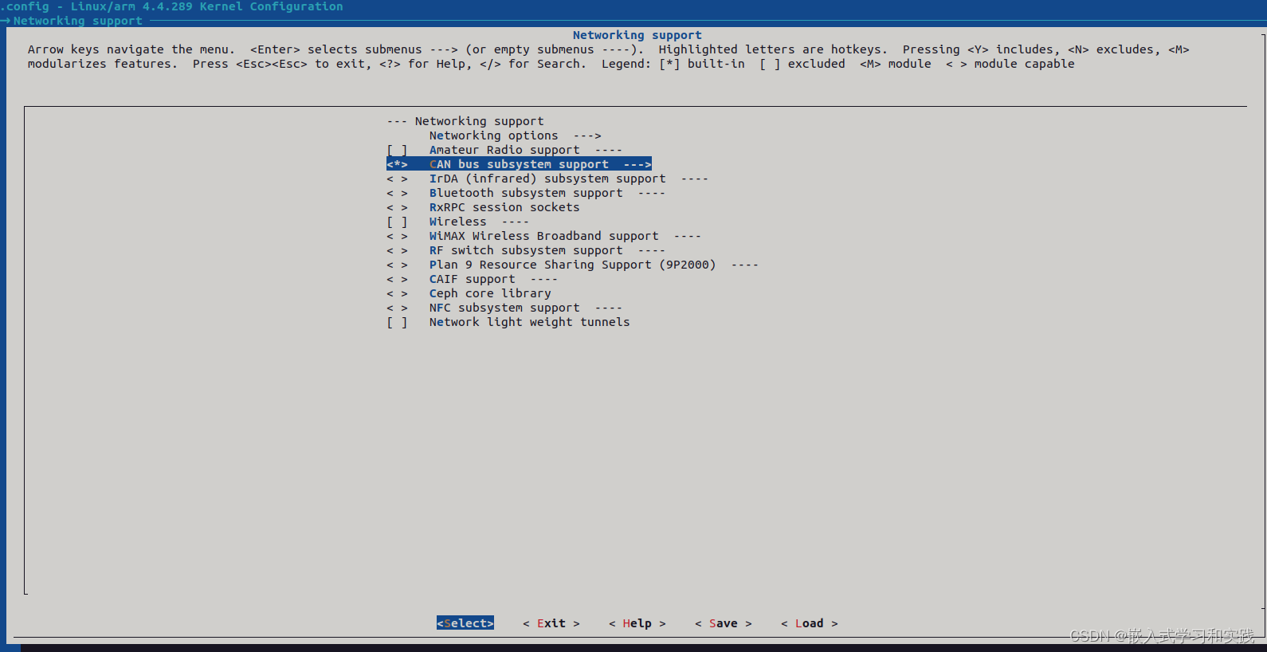1267x652 pixels.
Task: Click empty-submenu dashes after CAIF support
Action: [544, 279]
